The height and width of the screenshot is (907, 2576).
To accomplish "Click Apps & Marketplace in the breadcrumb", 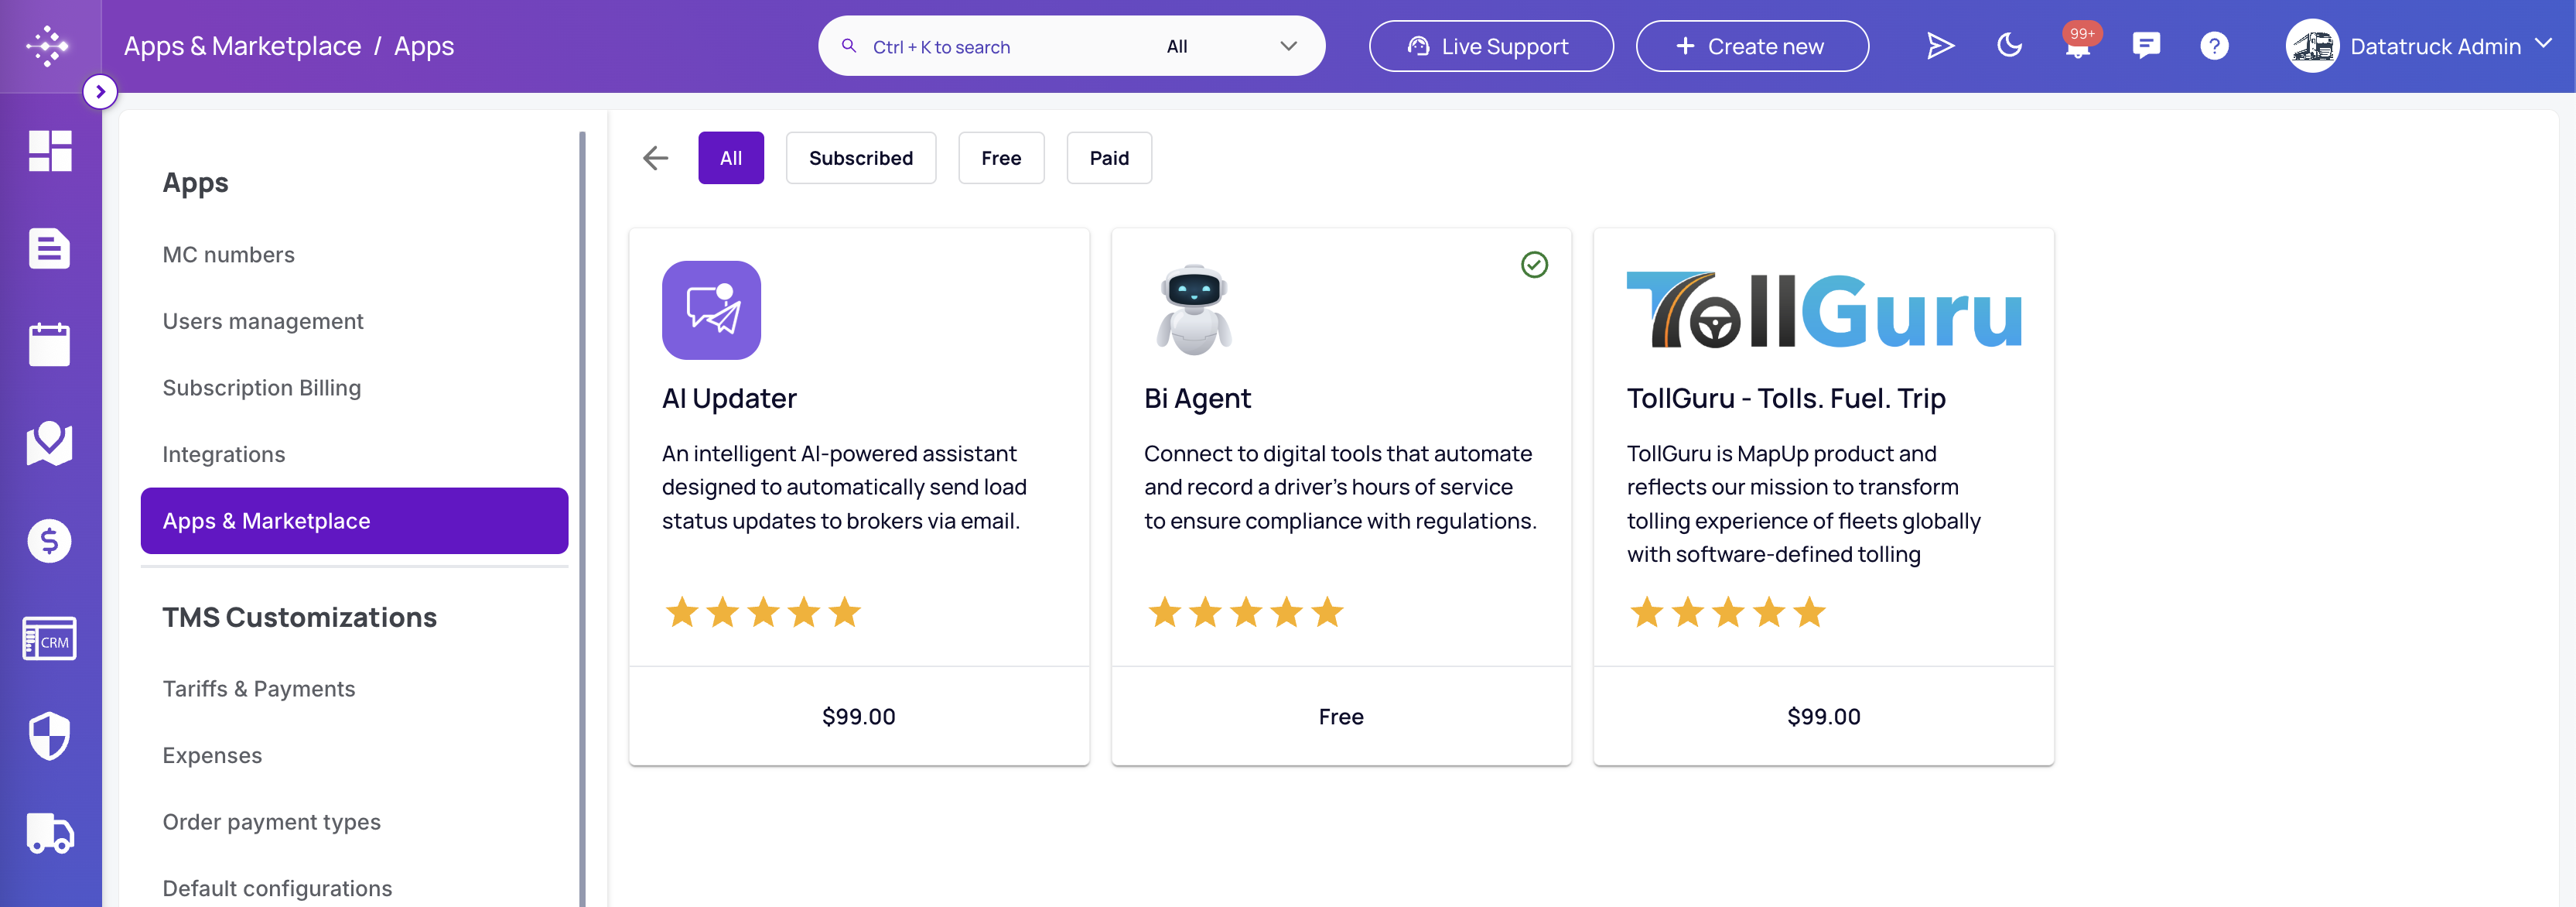I will tap(242, 46).
